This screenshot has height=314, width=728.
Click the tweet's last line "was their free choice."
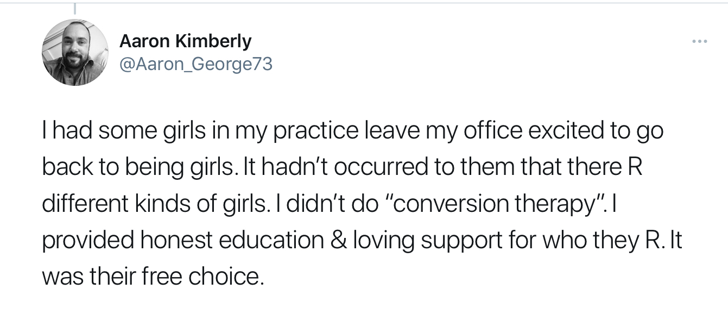(153, 277)
